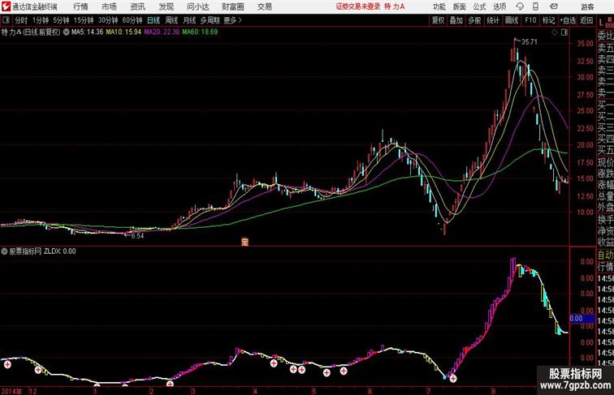This screenshot has width=614, height=395.
Task: Click the 画线 drawing toolbar button
Action: coord(512,20)
